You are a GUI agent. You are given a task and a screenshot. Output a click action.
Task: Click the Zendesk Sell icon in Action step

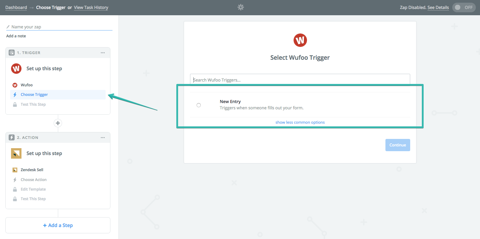click(16, 154)
